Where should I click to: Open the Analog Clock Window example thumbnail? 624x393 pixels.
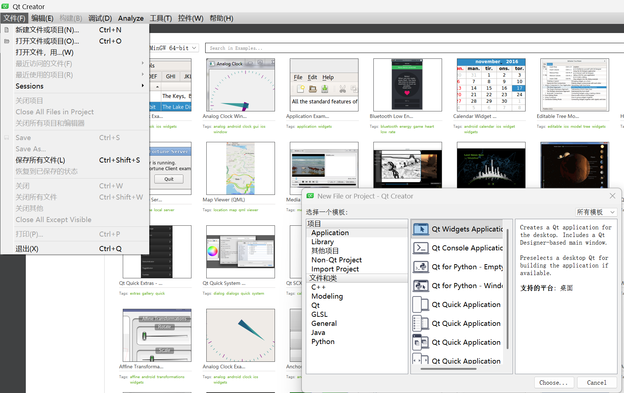pos(240,85)
